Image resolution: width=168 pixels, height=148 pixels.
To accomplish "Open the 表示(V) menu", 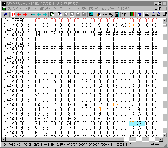I will click(74, 8).
